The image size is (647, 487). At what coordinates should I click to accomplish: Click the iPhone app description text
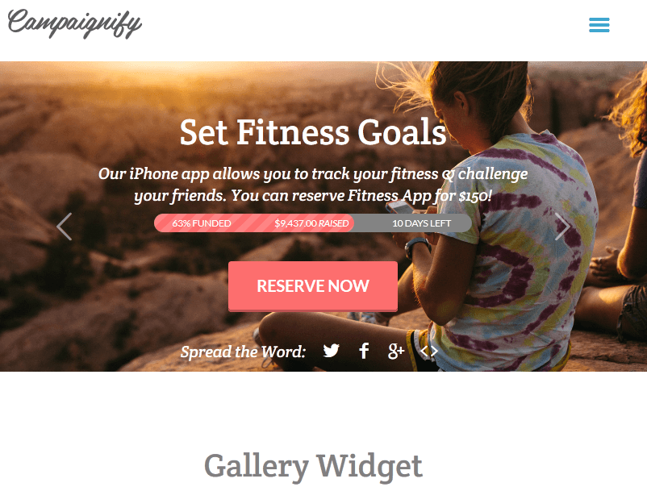[313, 185]
